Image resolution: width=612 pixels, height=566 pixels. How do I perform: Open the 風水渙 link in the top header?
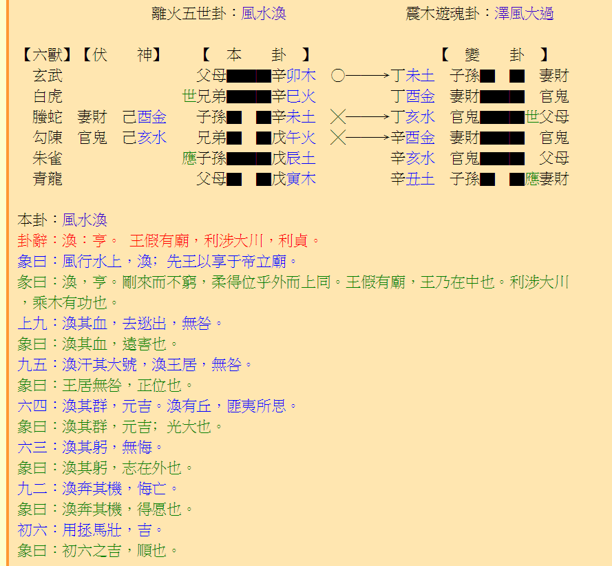click(264, 14)
